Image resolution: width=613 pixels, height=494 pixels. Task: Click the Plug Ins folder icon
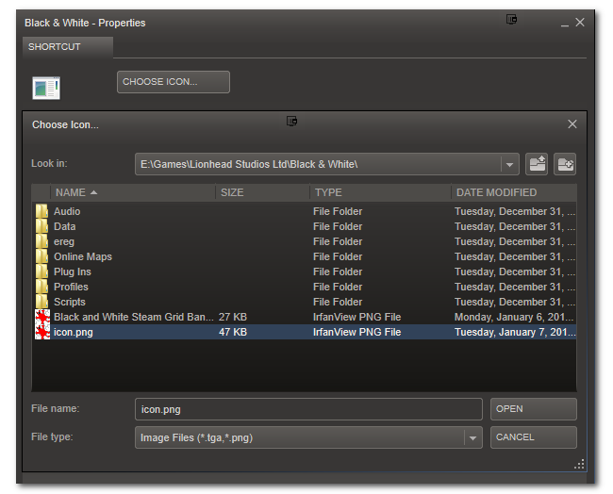tap(41, 272)
